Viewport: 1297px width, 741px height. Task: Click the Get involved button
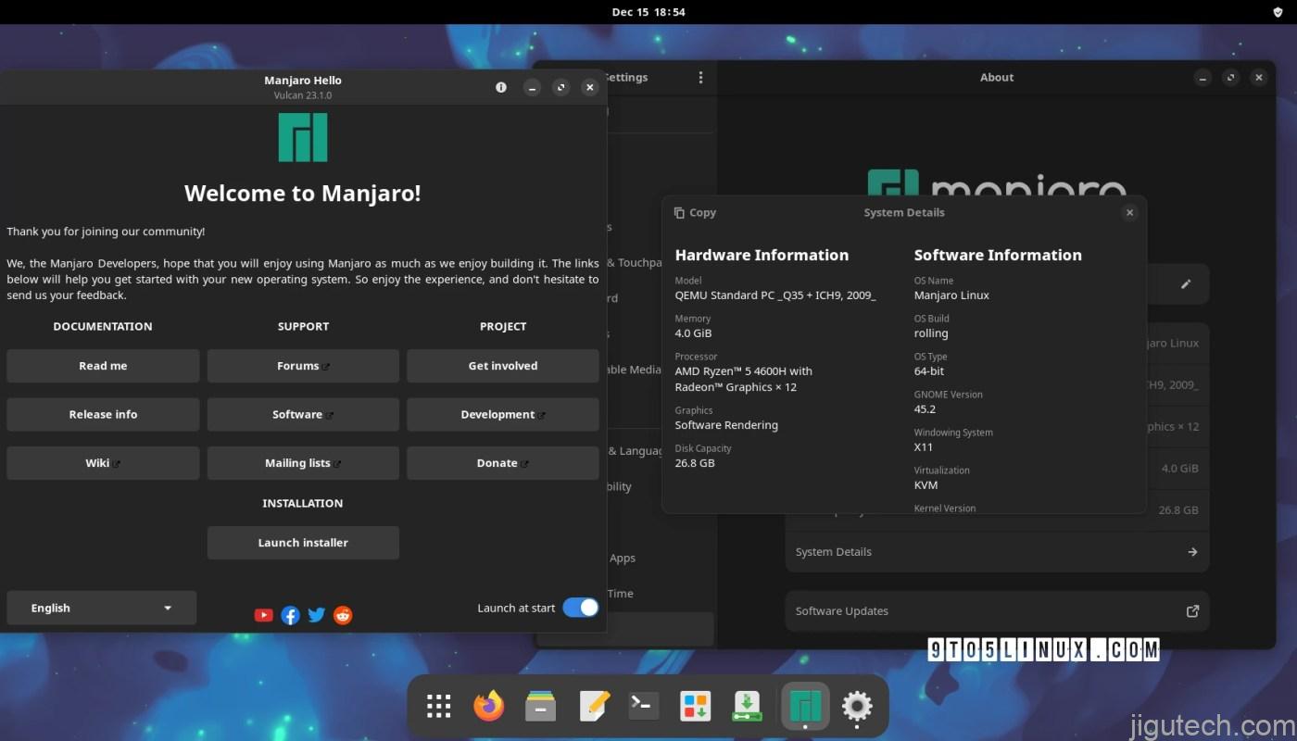coord(503,366)
